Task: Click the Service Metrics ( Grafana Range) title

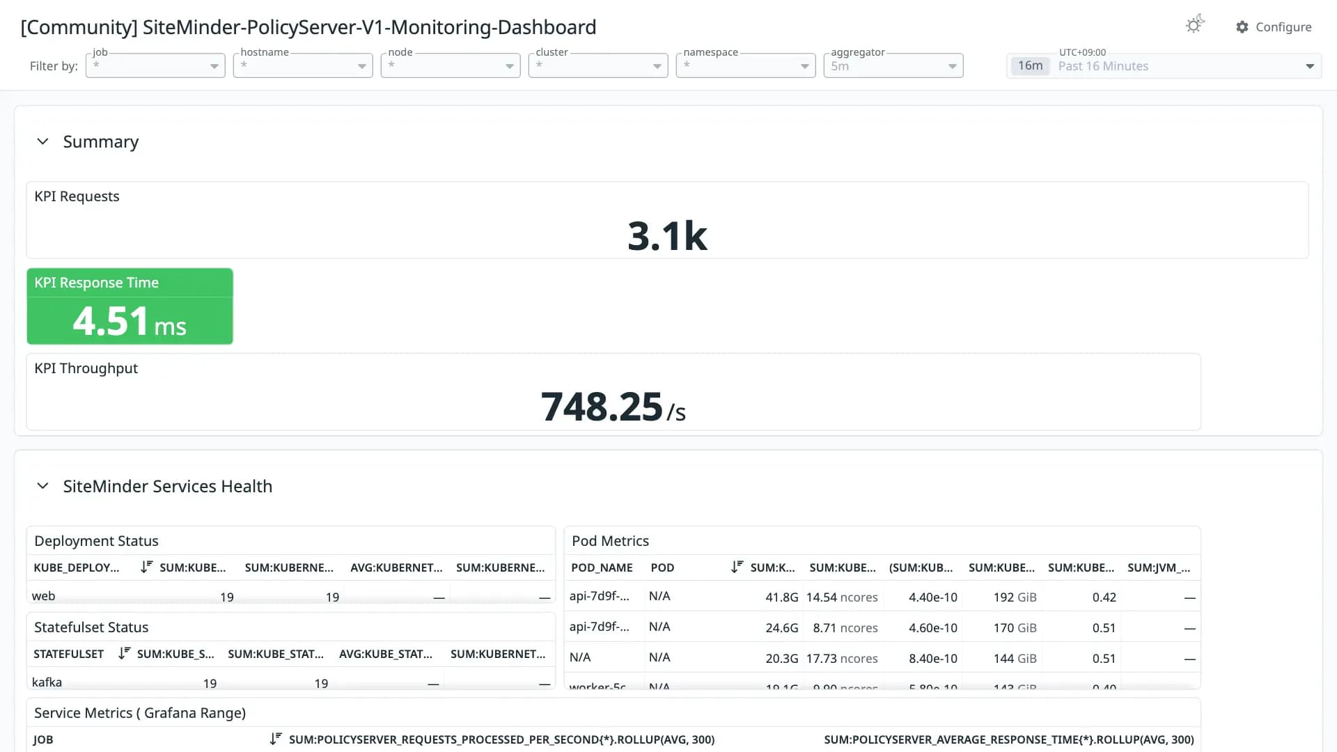Action: [x=140, y=713]
